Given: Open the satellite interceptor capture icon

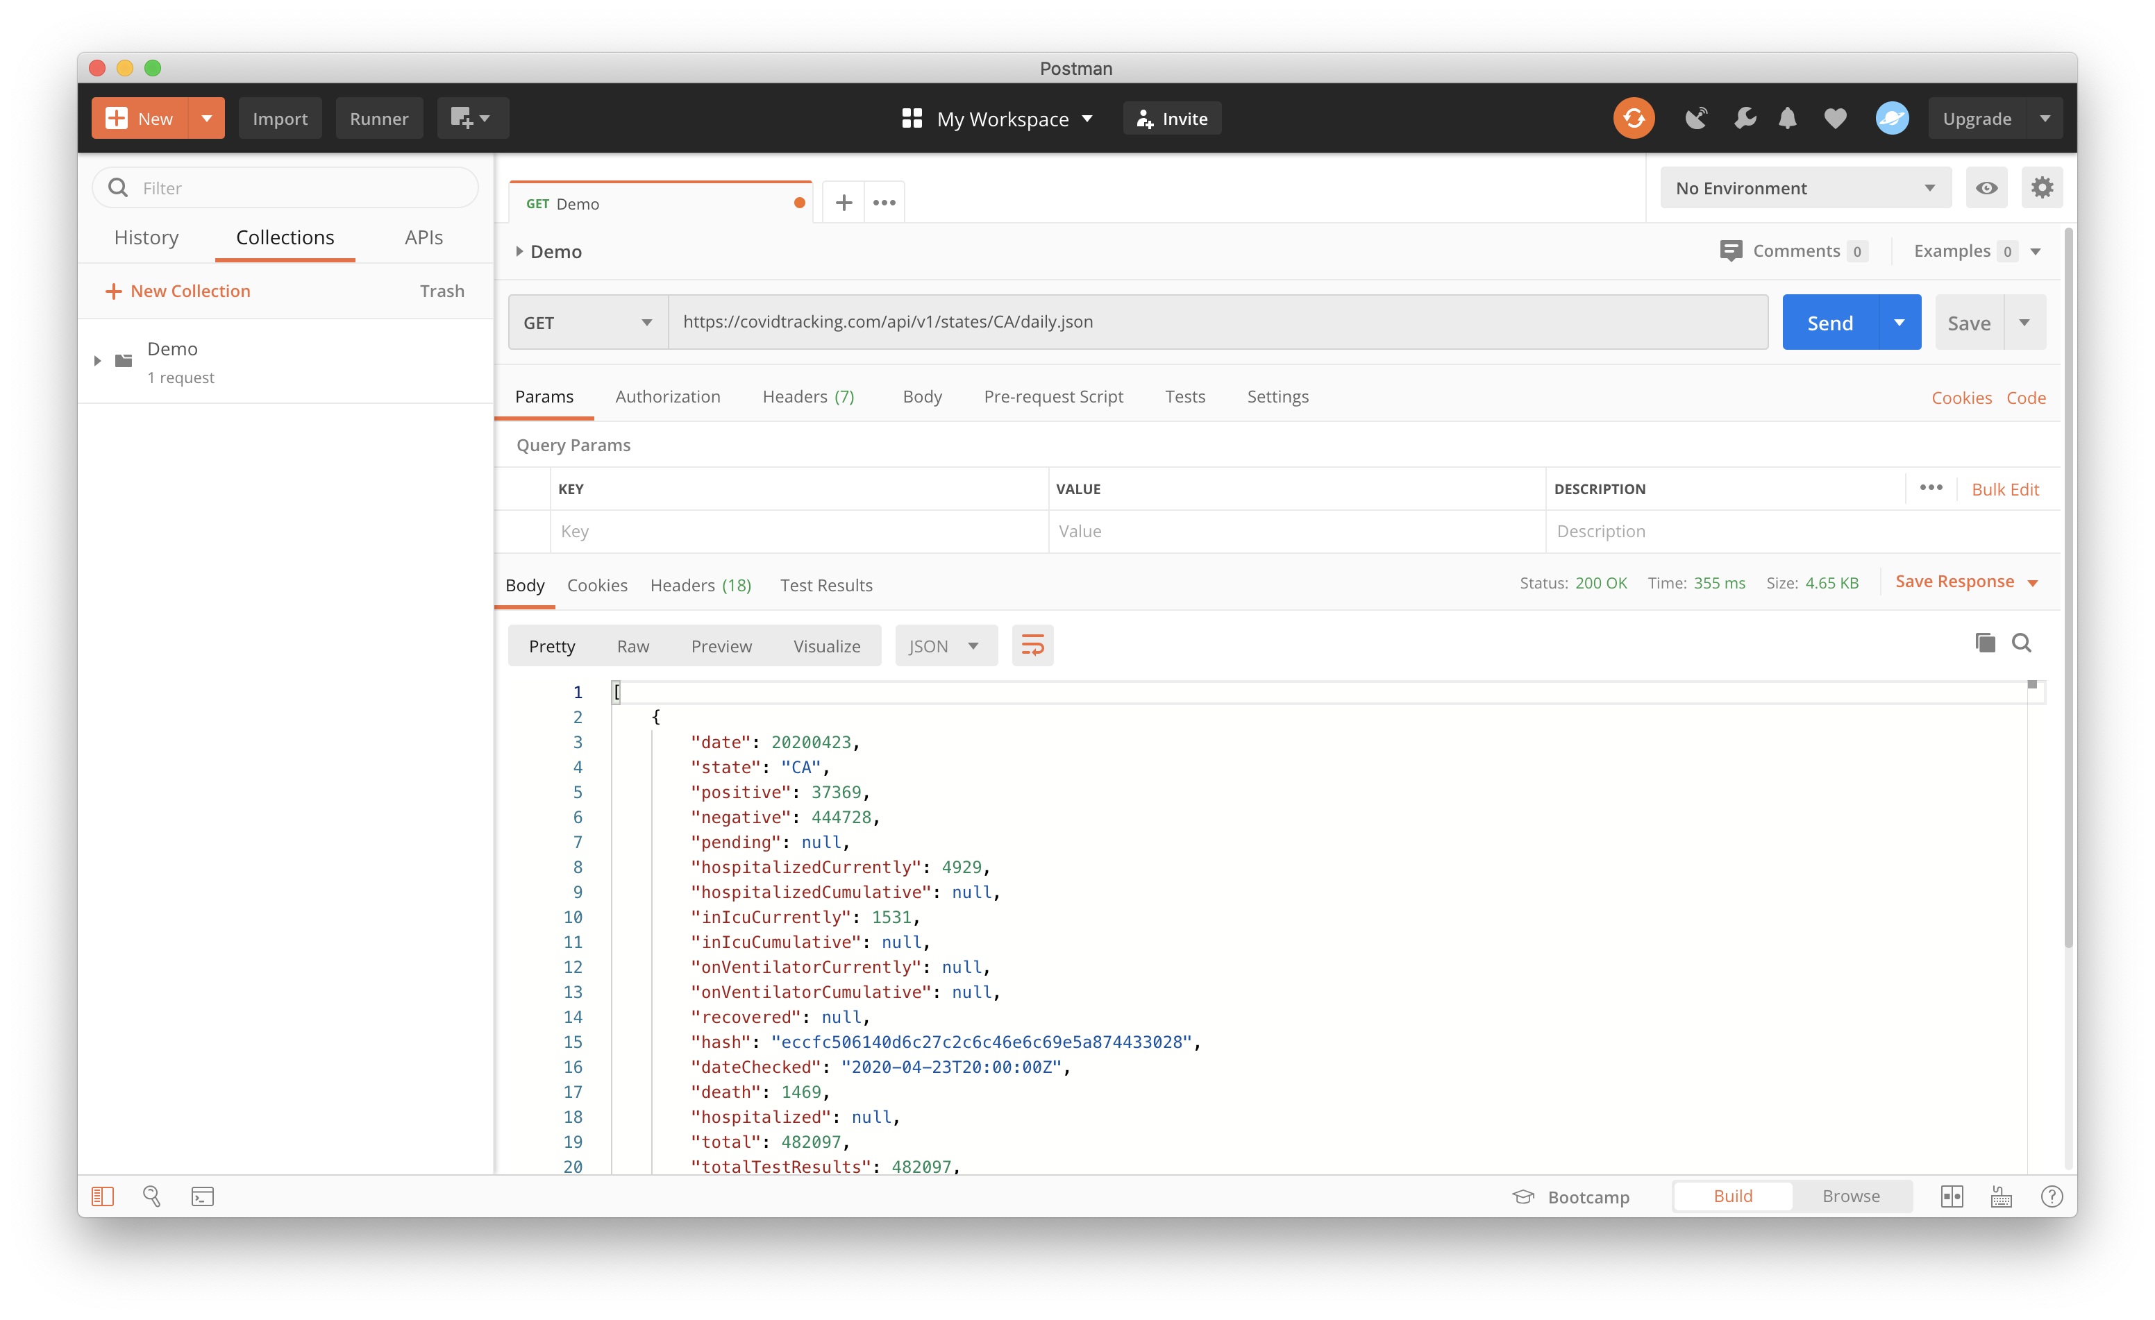Looking at the screenshot, I should 1696,118.
